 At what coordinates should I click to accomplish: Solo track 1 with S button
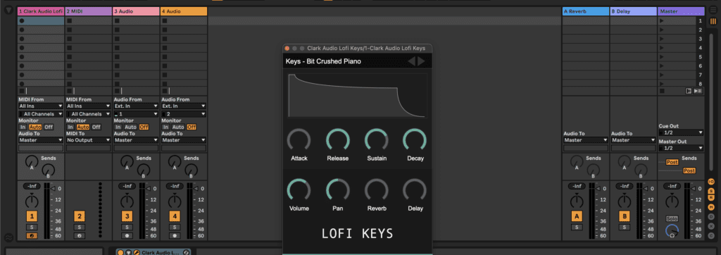click(x=32, y=227)
